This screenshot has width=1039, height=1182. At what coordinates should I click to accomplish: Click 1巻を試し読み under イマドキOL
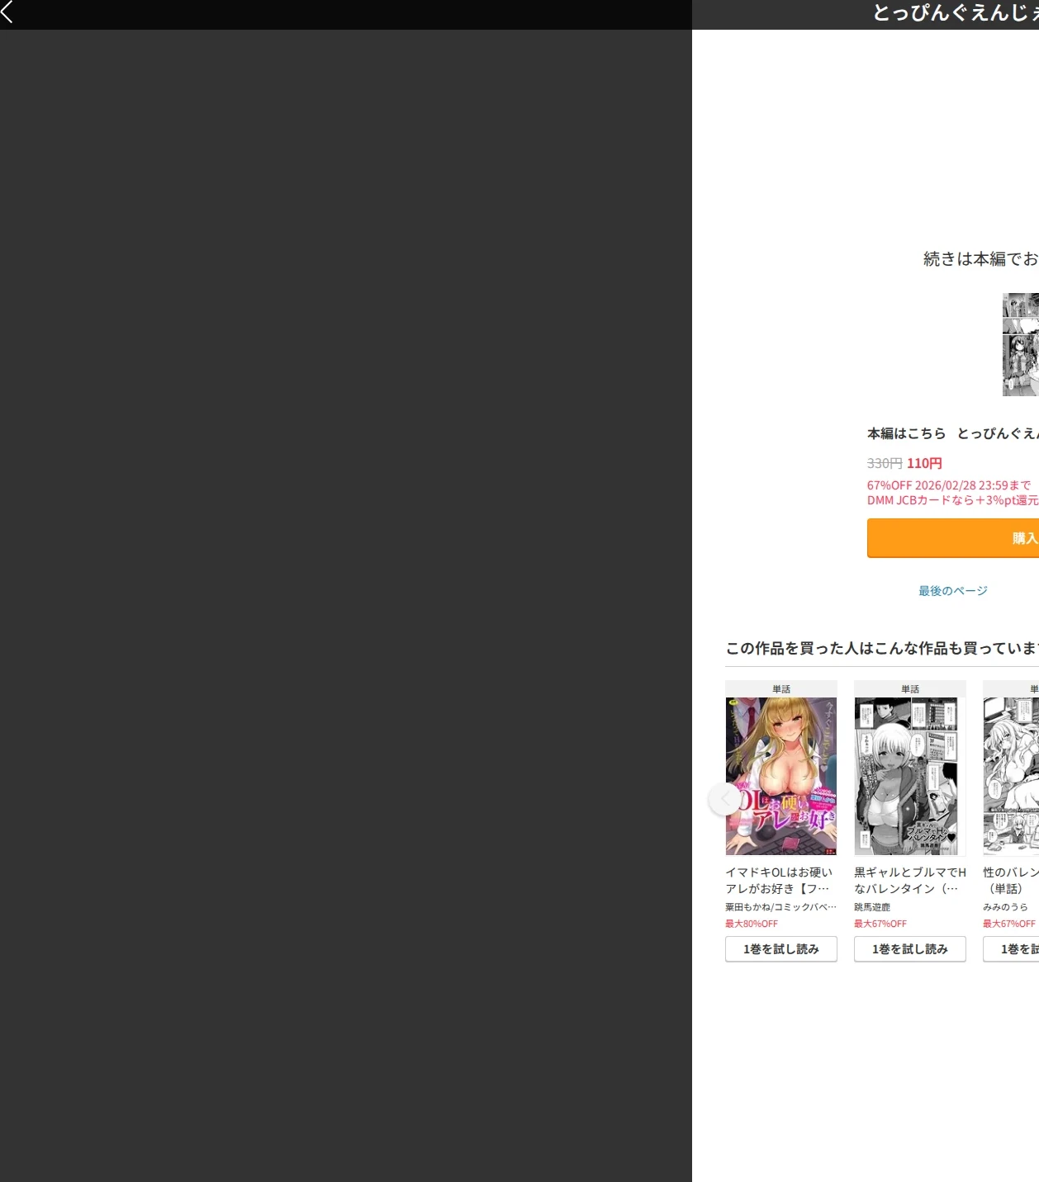pos(781,949)
